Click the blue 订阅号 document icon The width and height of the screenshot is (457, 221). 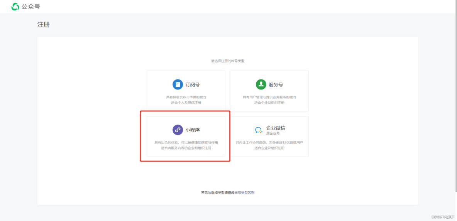click(178, 84)
